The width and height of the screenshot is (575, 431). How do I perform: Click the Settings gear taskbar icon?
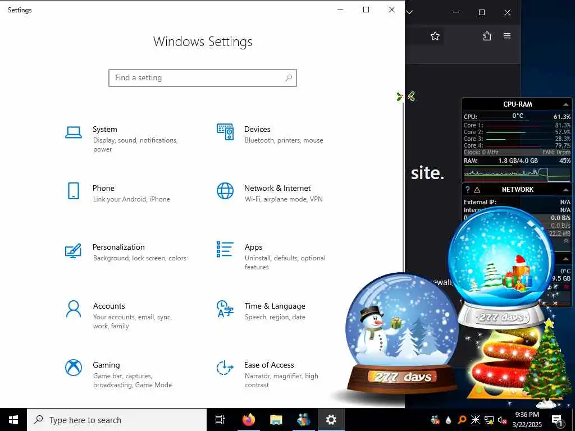pyautogui.click(x=331, y=420)
